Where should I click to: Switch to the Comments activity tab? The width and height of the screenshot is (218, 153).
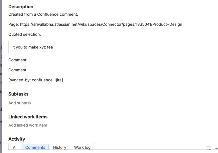pyautogui.click(x=35, y=147)
